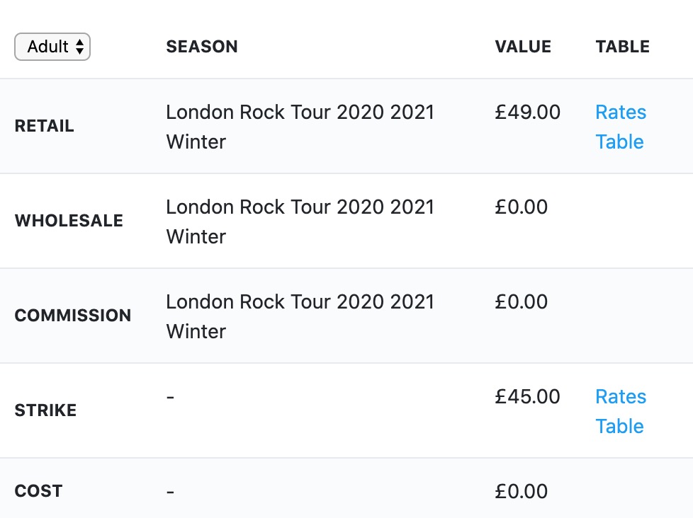Click Commission season London Rock Tour text

[x=300, y=316]
